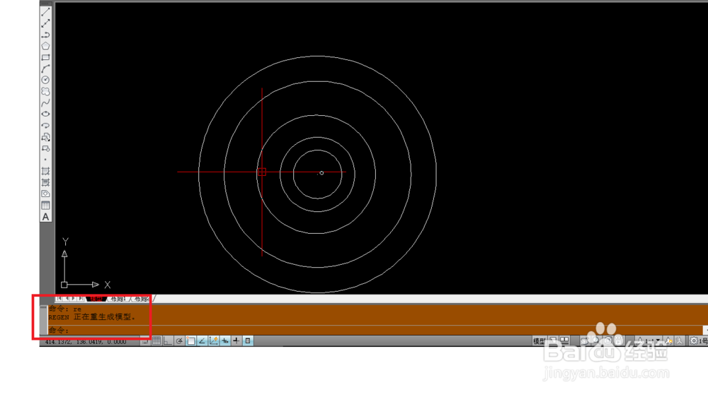
Task: Go to next layout tab arrow
Action: click(x=74, y=298)
